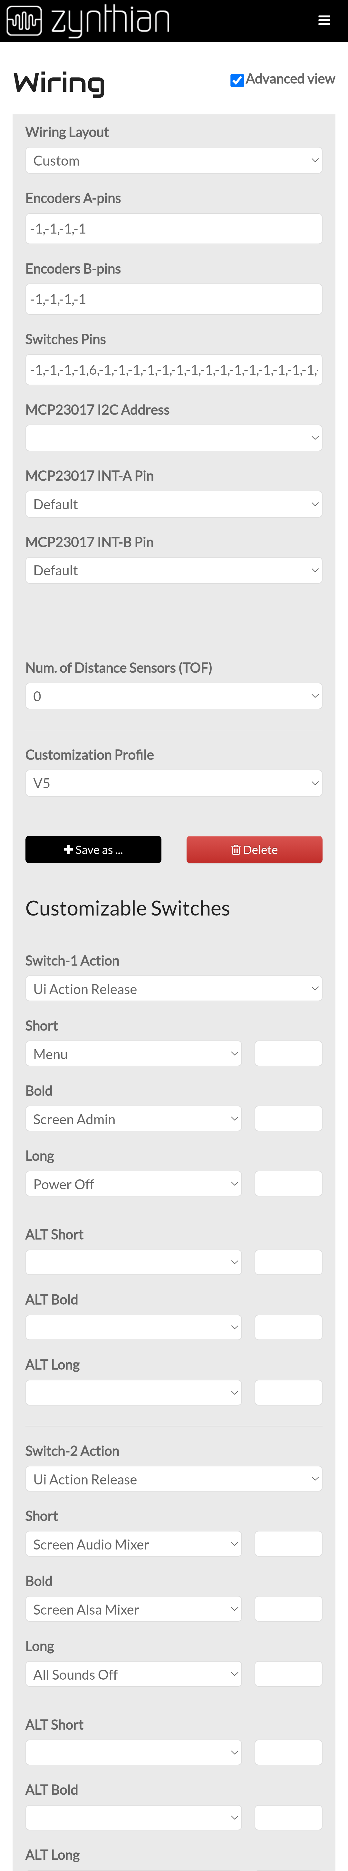Screen dimensions: 348x1871
Task: Select the Customization Profile V5 dropdown
Action: 174,783
